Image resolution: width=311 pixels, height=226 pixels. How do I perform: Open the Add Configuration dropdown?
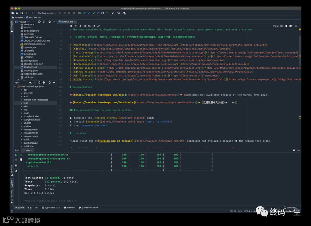coord(47,13)
